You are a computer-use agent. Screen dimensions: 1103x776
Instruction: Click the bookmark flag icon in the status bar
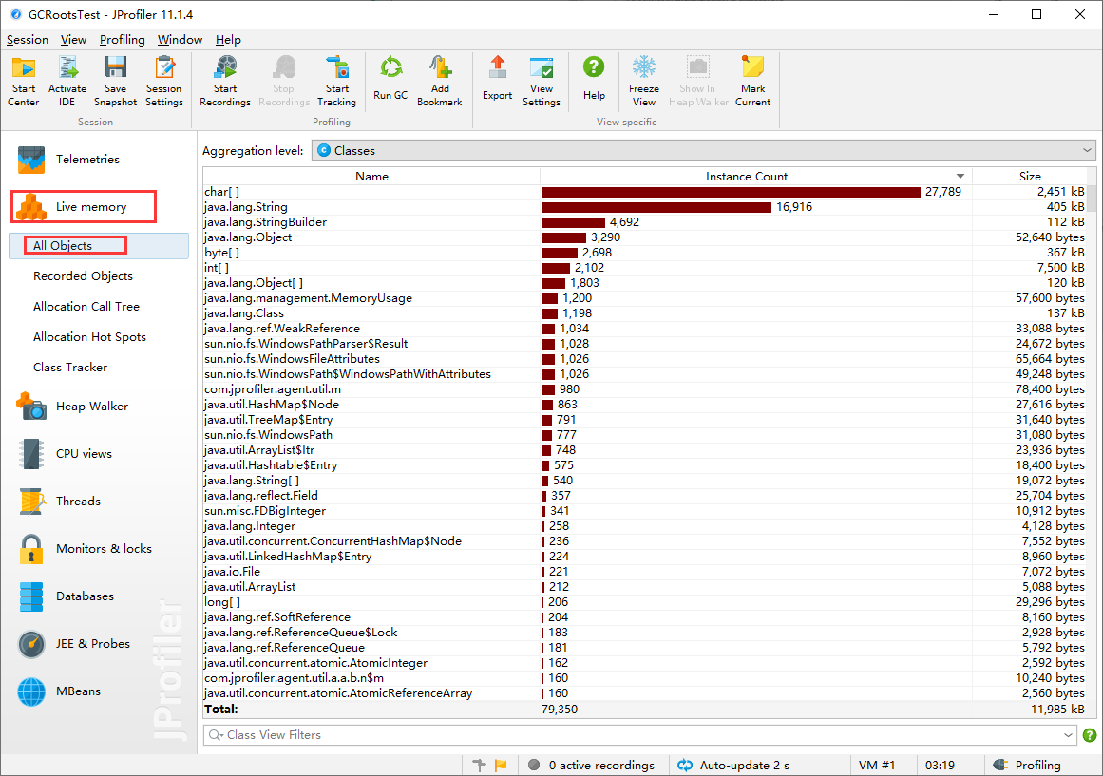click(x=501, y=765)
